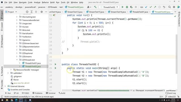Expand Resource Bundle 'messages' node
The image size is (181, 102).
pos(11,70)
